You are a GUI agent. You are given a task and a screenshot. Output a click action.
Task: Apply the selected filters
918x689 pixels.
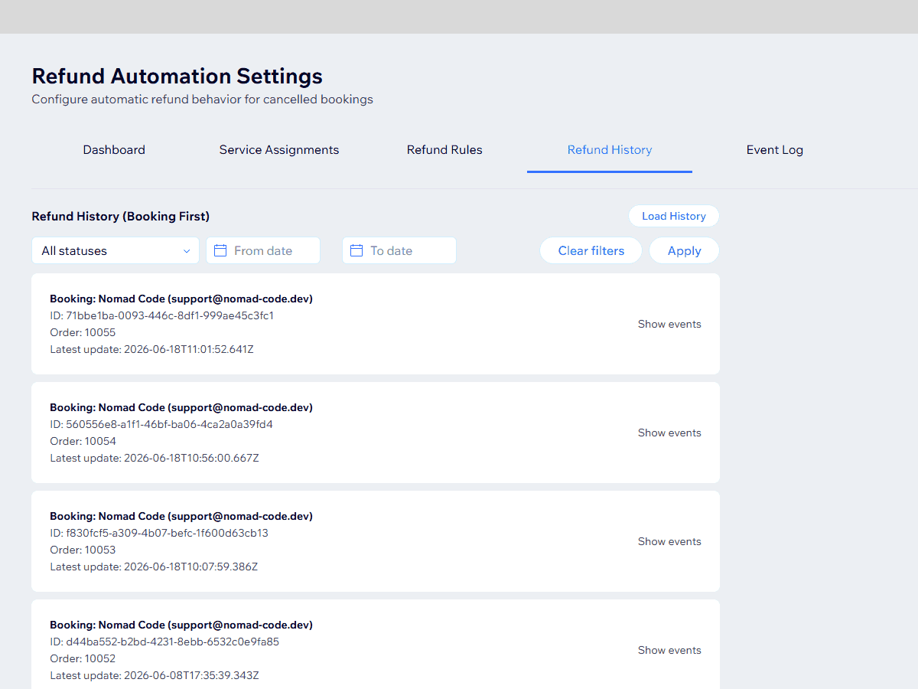[x=684, y=250]
